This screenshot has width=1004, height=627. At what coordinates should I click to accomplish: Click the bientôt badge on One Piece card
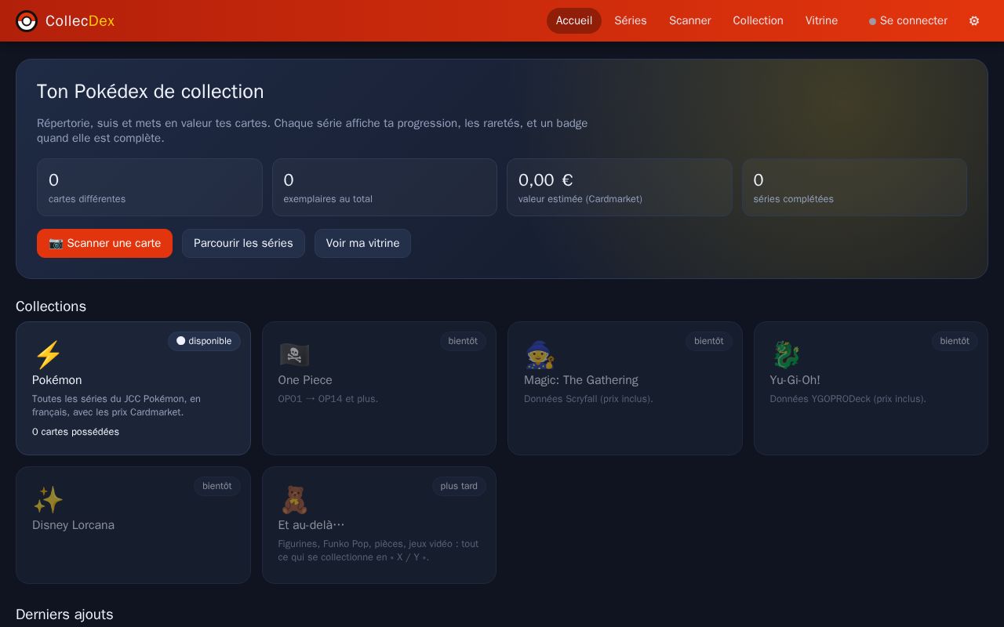point(463,341)
